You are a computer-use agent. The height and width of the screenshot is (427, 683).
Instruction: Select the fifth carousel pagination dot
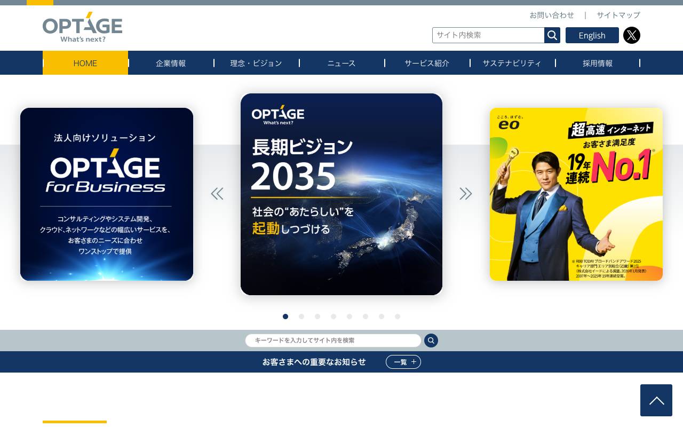pyautogui.click(x=350, y=317)
